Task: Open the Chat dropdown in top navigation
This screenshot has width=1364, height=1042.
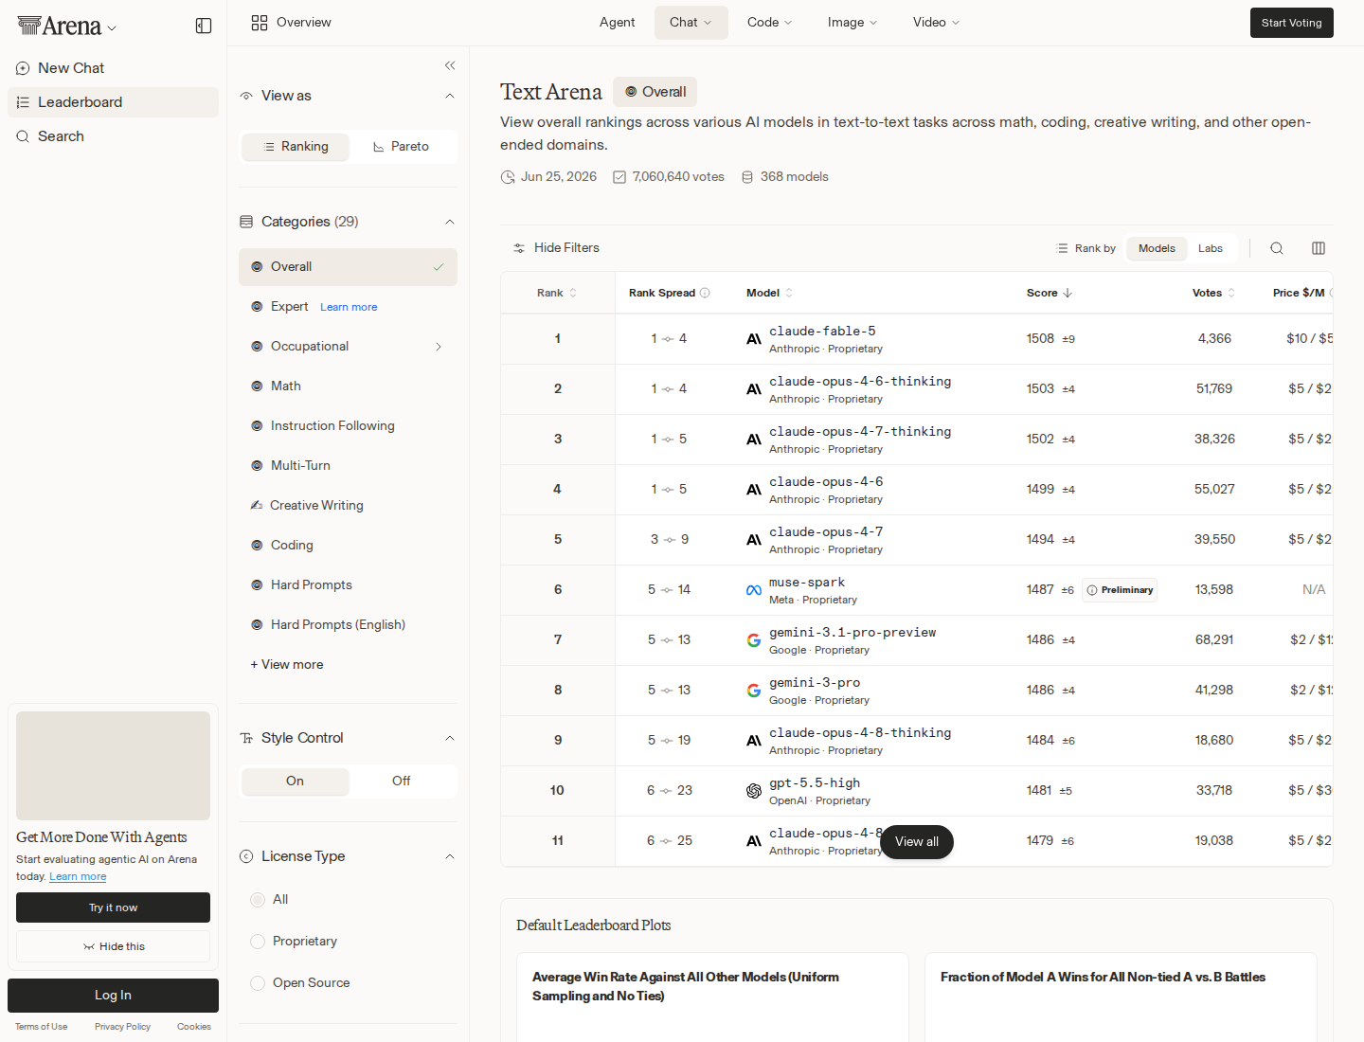Action: (x=691, y=23)
